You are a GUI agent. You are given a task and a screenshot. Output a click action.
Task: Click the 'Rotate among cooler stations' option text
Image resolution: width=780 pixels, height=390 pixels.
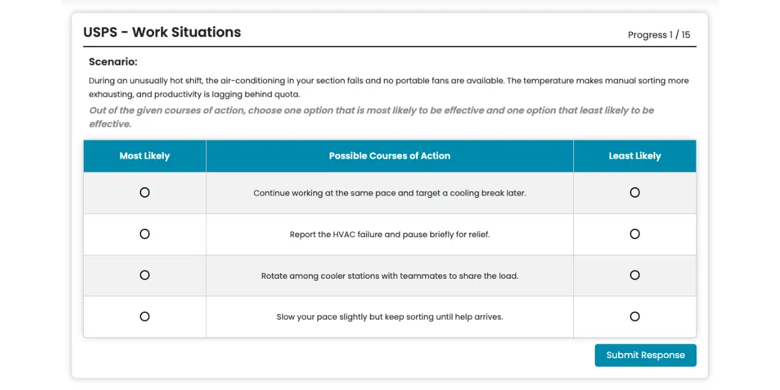coord(389,276)
